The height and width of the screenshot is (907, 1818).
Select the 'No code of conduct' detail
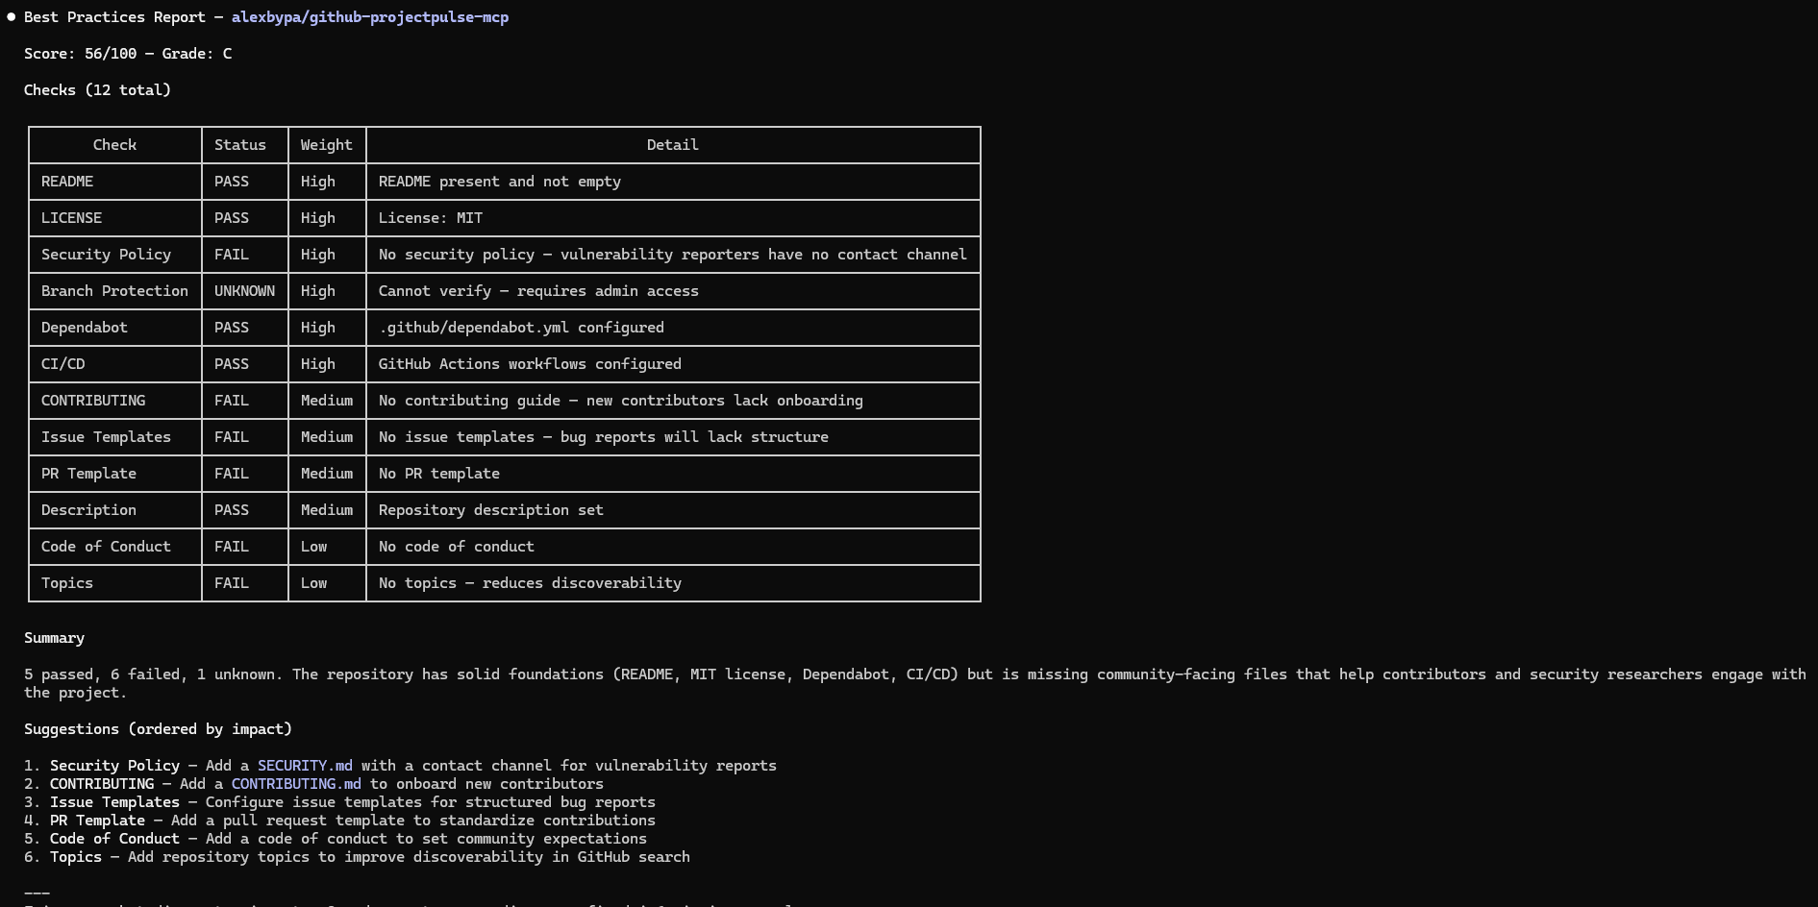(457, 547)
